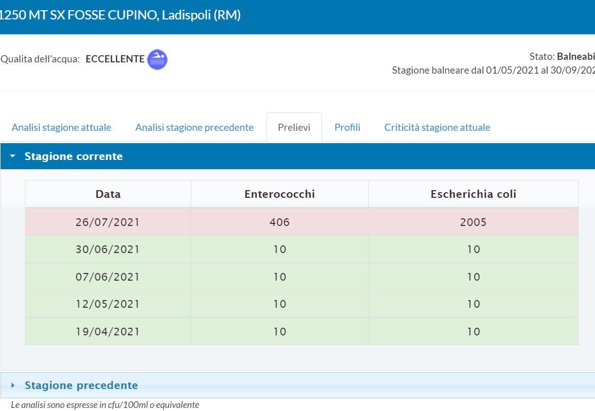Click Enterococchi value in 19/04/2021 row
The image size is (595, 411).
click(x=280, y=331)
